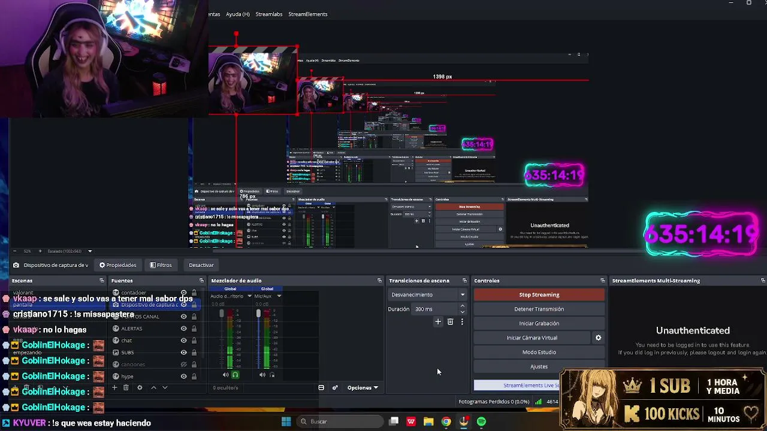
Task: Hide the chat source
Action: [x=184, y=341]
